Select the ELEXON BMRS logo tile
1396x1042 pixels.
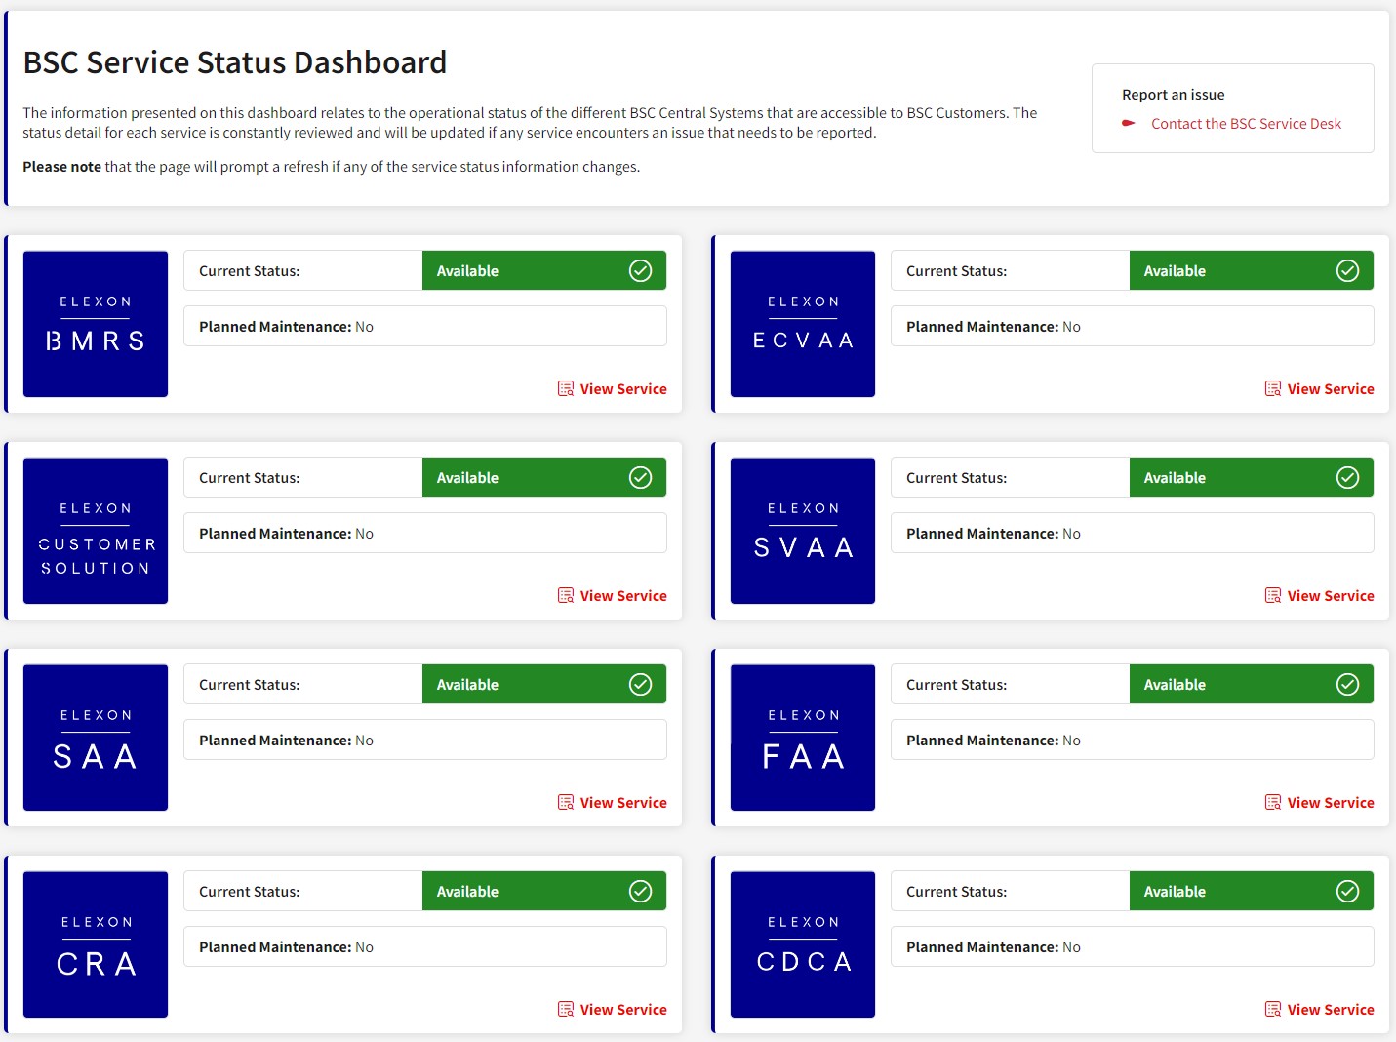click(95, 324)
